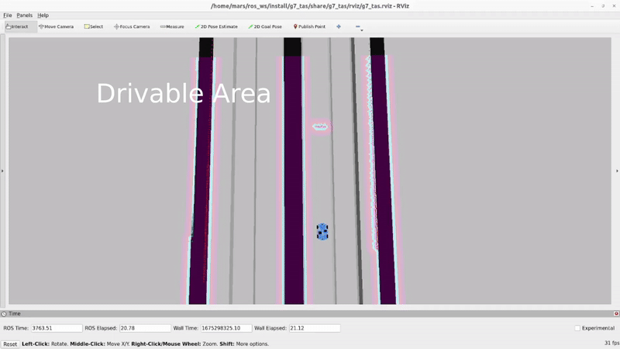Close the Time panel
The width and height of the screenshot is (620, 349).
(615, 314)
